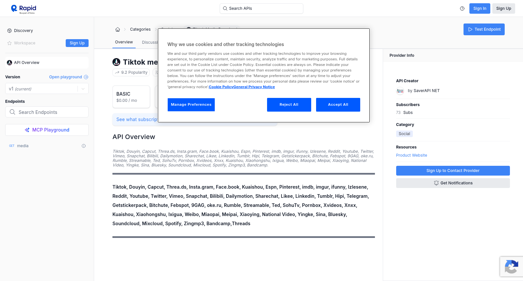Click the magnifier icon in Search Endpoints

12,112
